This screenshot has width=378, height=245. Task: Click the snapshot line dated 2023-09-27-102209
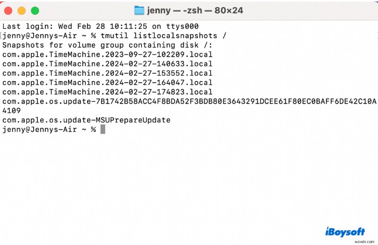pyautogui.click(x=107, y=54)
